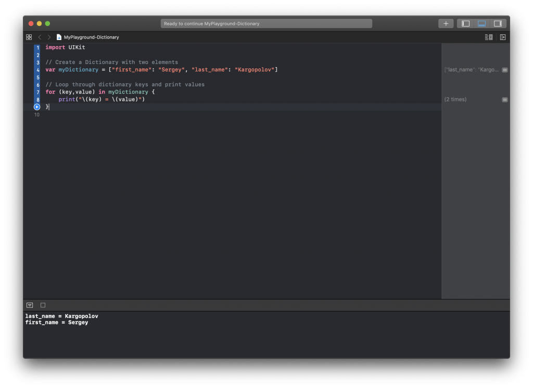The image size is (533, 389).
Task: Click the playground file icon in jump bar
Action: point(59,37)
